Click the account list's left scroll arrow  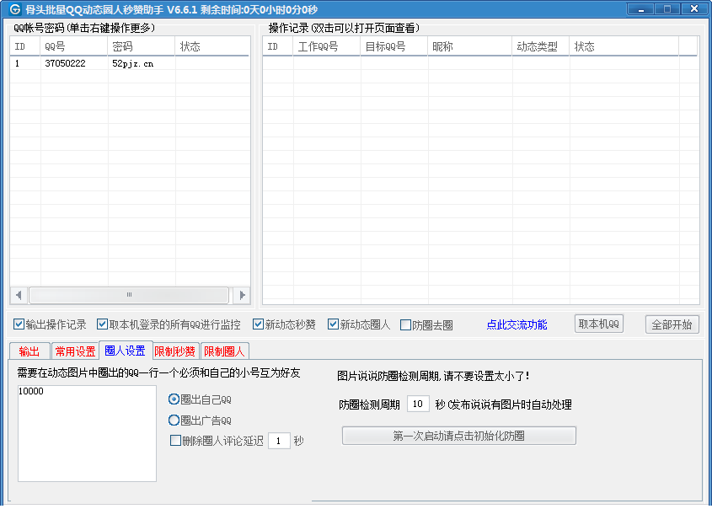19,295
